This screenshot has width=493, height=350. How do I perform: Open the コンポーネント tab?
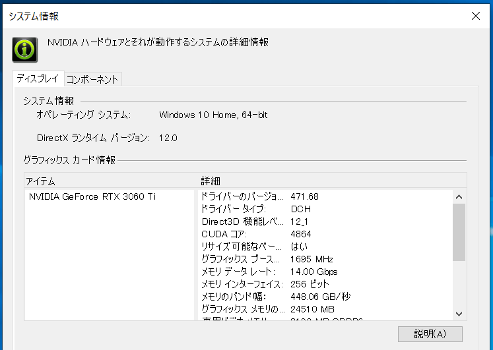coord(92,79)
